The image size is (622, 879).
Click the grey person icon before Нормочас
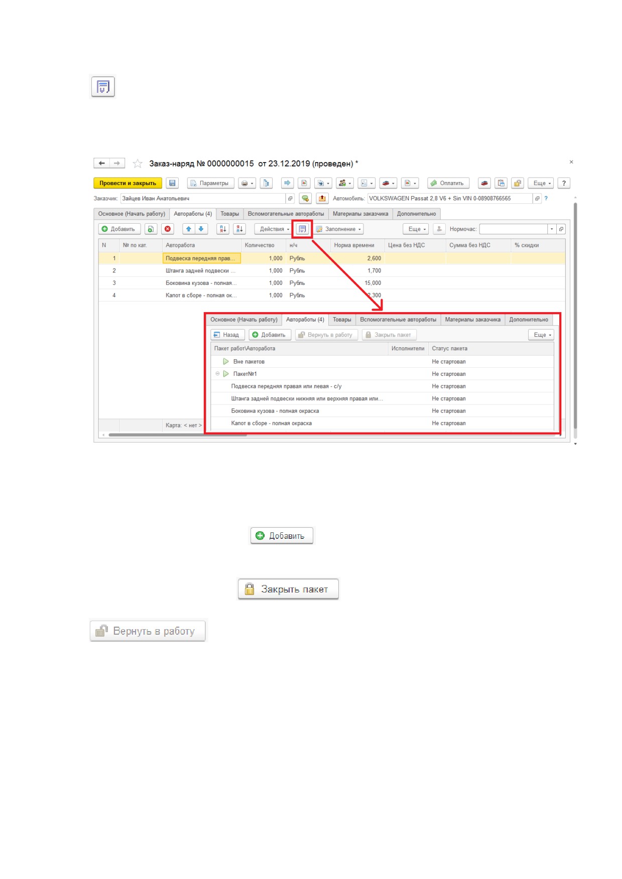pyautogui.click(x=439, y=229)
